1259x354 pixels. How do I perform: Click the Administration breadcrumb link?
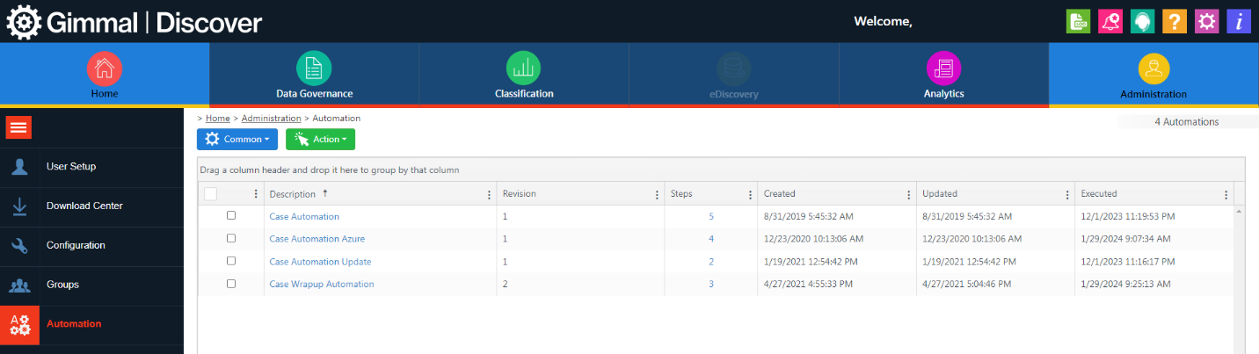pyautogui.click(x=271, y=118)
